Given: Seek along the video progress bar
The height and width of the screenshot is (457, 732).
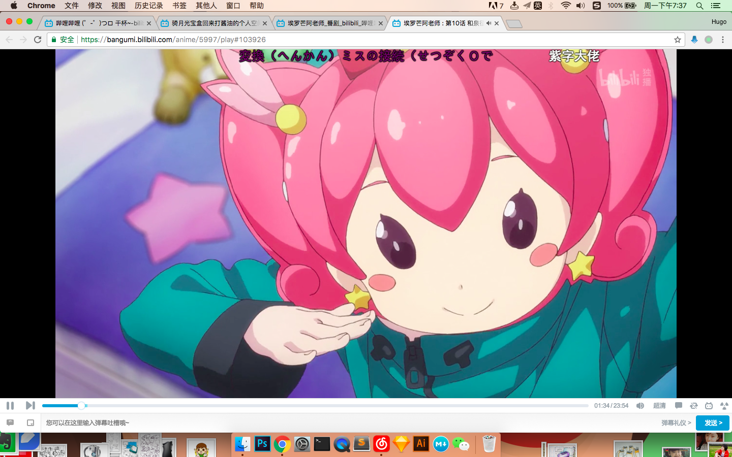Looking at the screenshot, I should (x=315, y=406).
